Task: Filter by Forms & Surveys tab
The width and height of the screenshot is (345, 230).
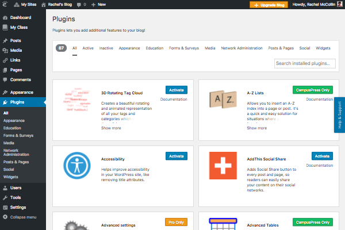Action: [x=184, y=48]
